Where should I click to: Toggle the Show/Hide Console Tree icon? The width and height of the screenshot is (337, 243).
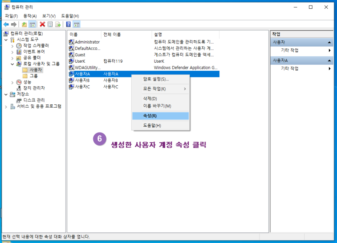[x=32, y=24]
